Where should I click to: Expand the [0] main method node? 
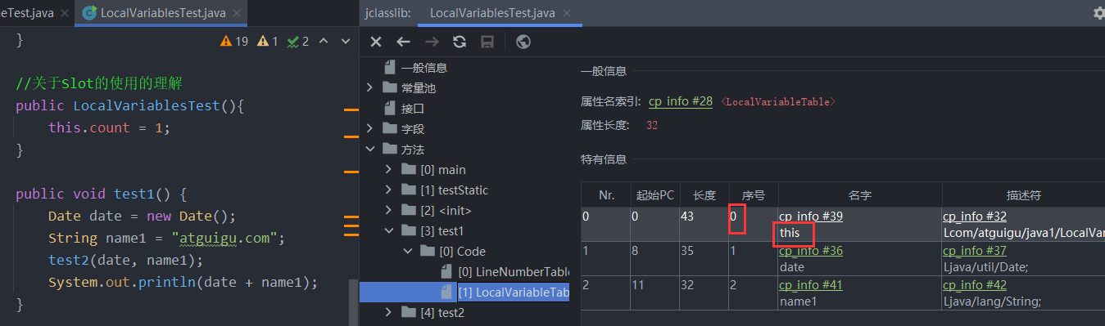tap(389, 170)
